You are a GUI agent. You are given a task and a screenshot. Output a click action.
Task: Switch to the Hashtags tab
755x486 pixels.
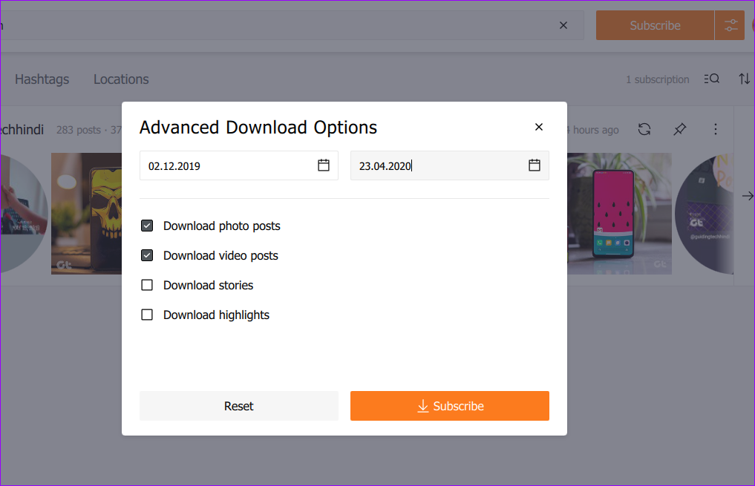pos(42,79)
